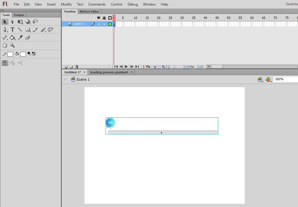Reset to black and white colors
This screenshot has width=298, height=207.
pos(29,54)
